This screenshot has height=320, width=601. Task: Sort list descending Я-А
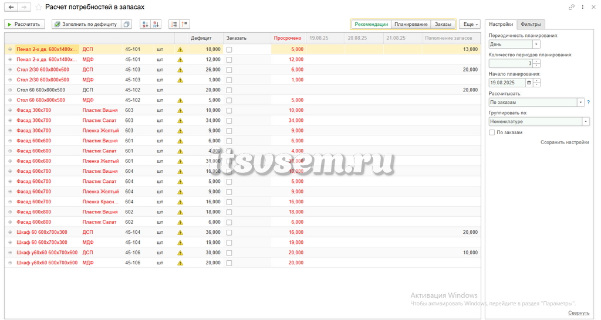(x=156, y=24)
